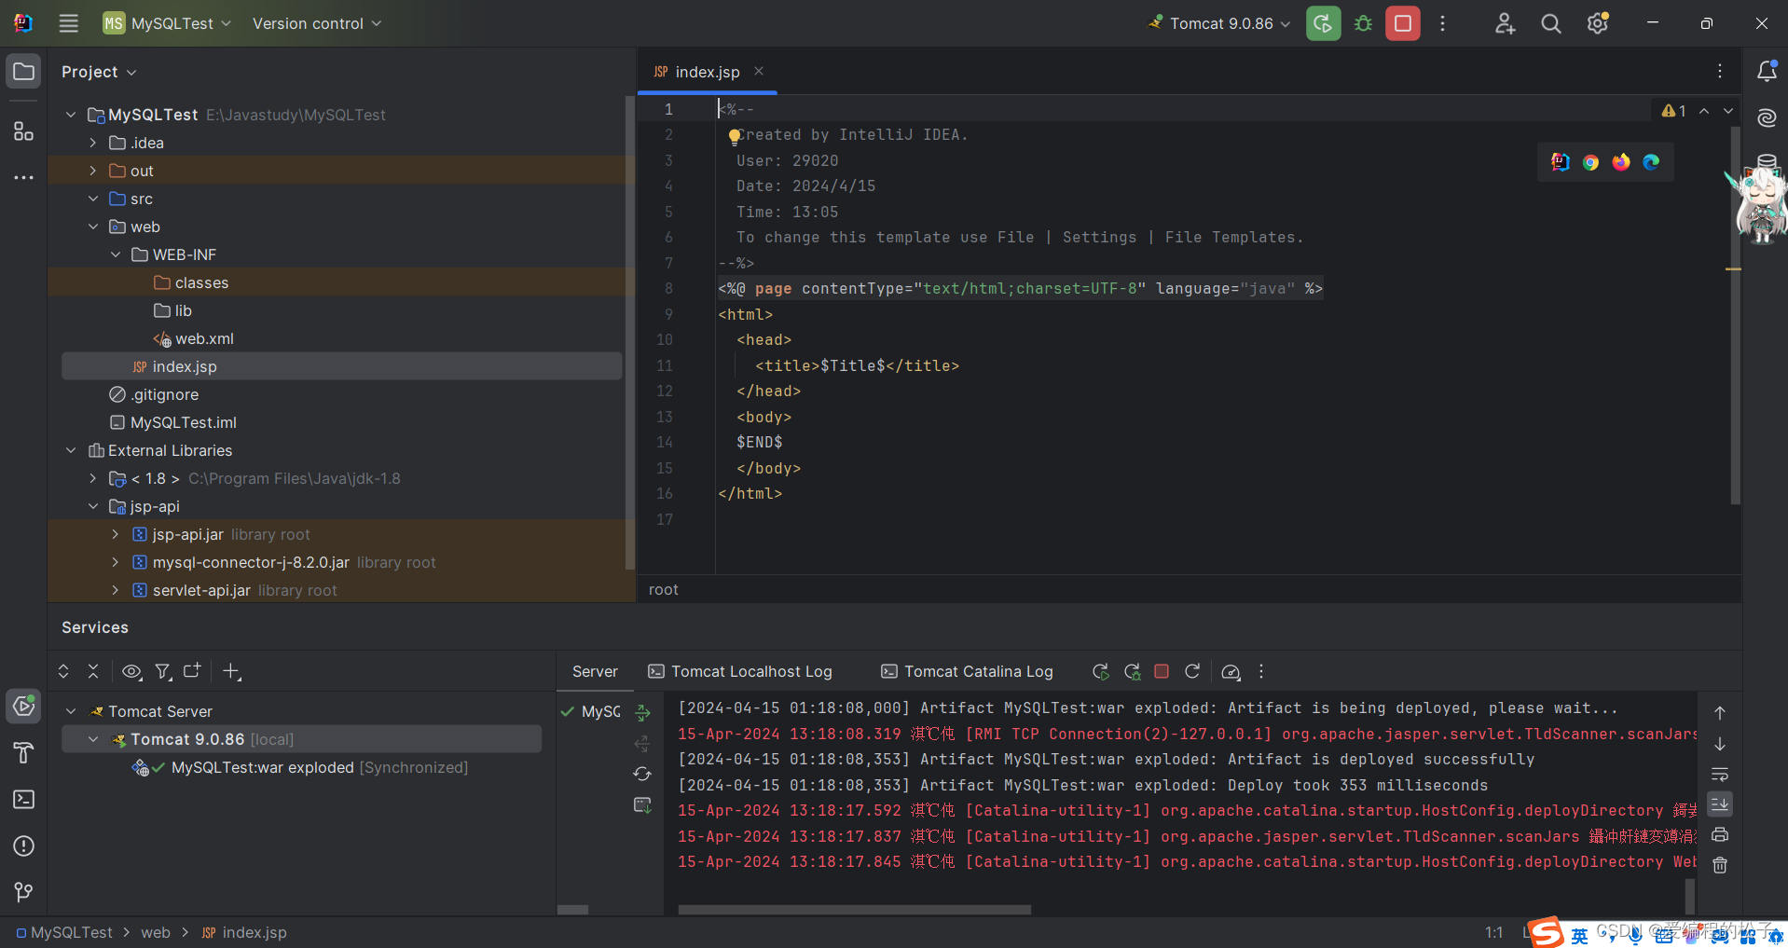The height and width of the screenshot is (948, 1788).
Task: Expand the out folder
Action: [93, 171]
